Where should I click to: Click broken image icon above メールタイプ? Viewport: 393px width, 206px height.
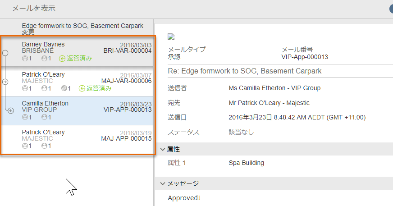171,37
